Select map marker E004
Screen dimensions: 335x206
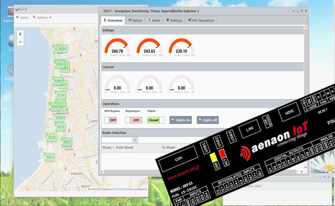click(x=63, y=49)
